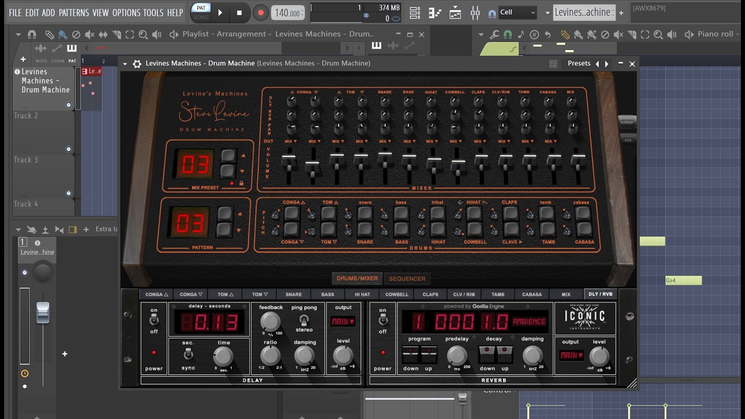
Task: Toggle main snap magnet icon
Action: 492,13
